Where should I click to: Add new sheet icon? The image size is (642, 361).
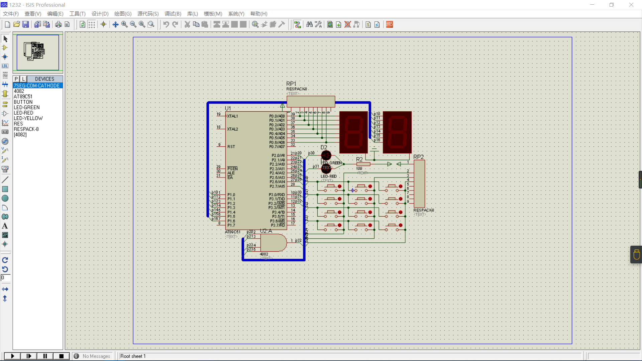339,24
